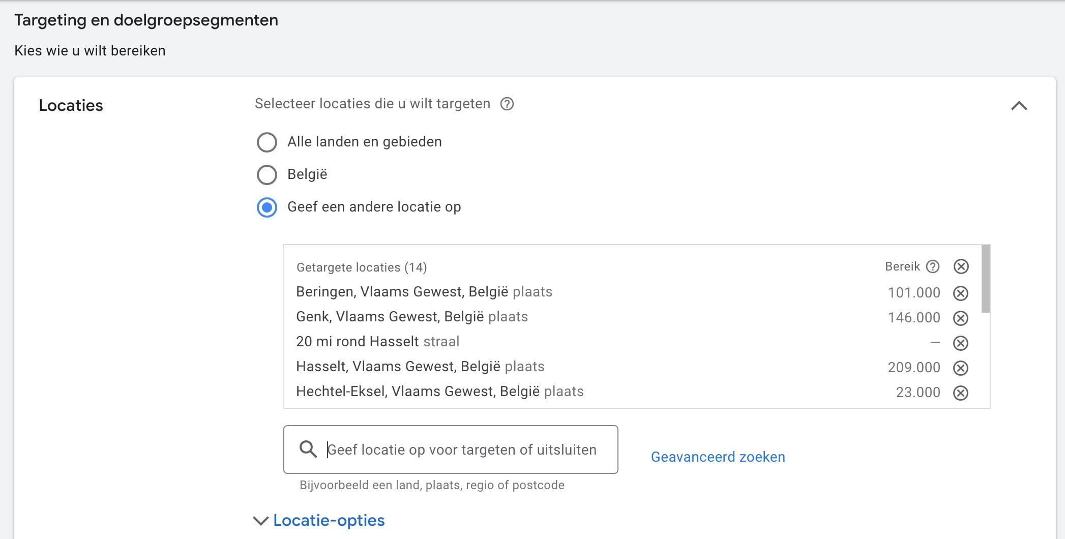Remove Hechtel-Eksel from targeted locations
The height and width of the screenshot is (539, 1065).
[x=960, y=393]
